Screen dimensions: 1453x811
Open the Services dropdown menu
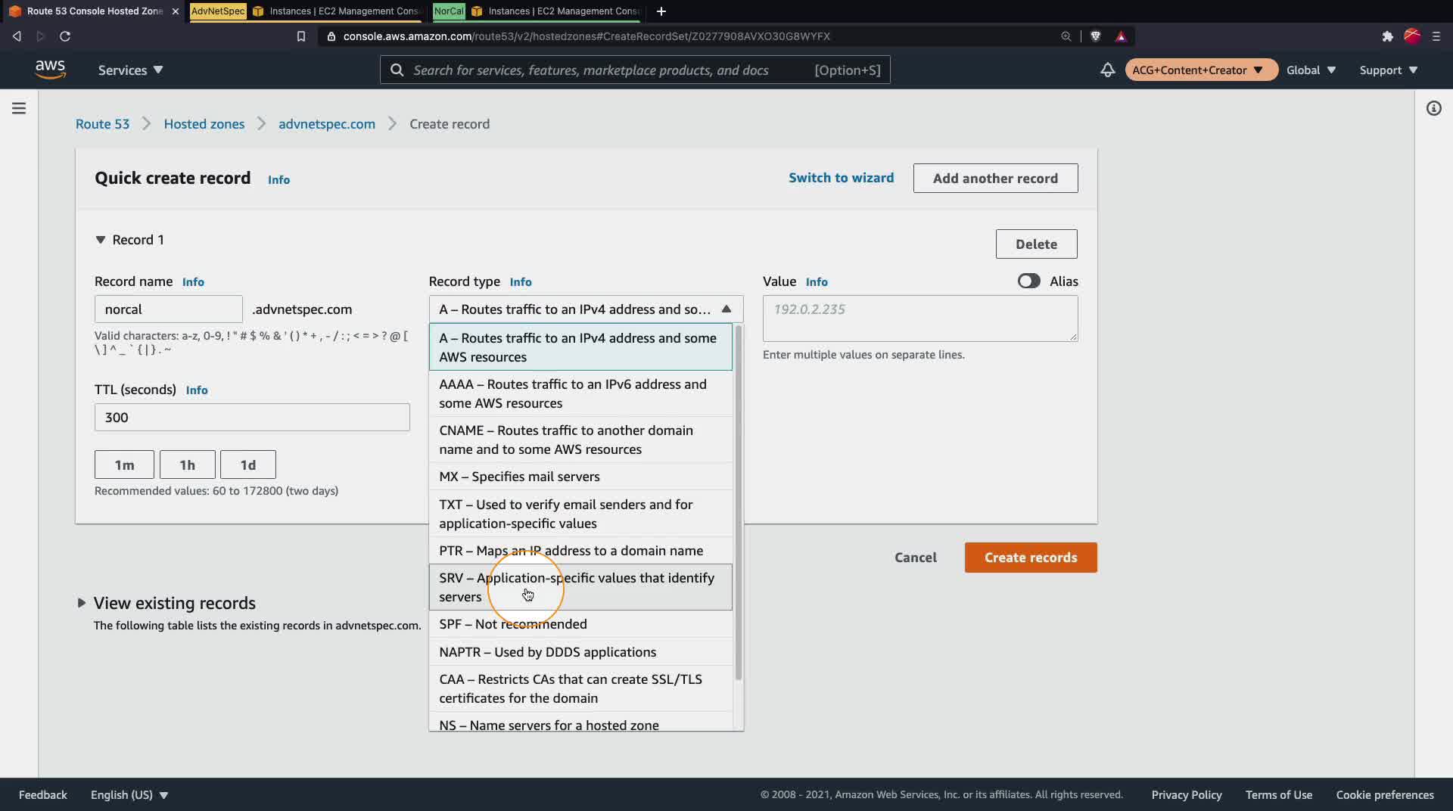click(x=130, y=70)
